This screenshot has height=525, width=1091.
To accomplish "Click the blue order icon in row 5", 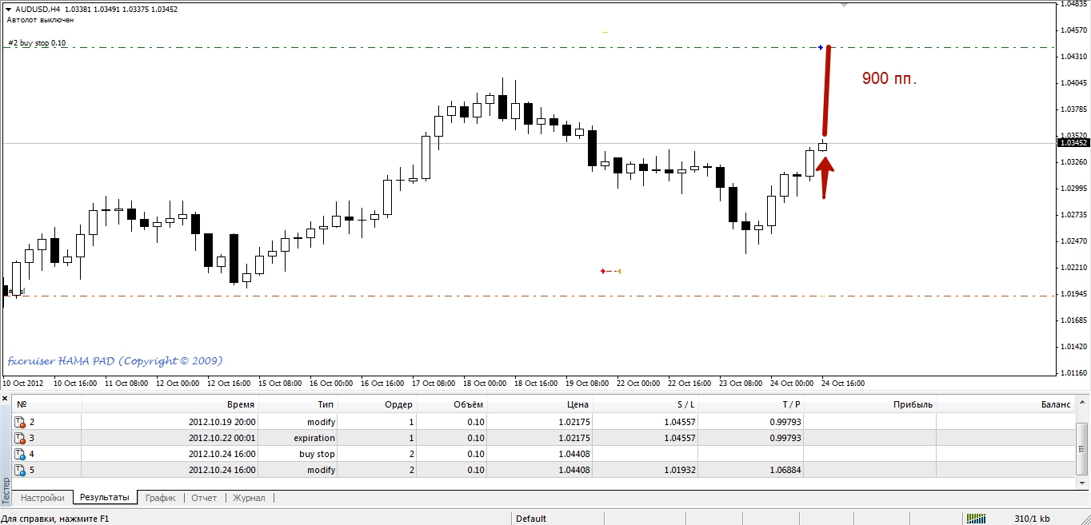I will (20, 470).
